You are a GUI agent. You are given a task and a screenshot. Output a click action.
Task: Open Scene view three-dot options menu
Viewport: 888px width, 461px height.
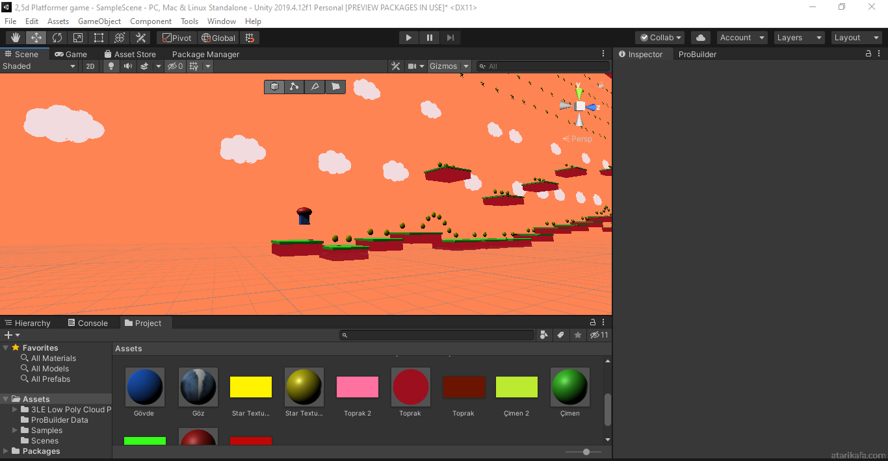click(x=603, y=54)
